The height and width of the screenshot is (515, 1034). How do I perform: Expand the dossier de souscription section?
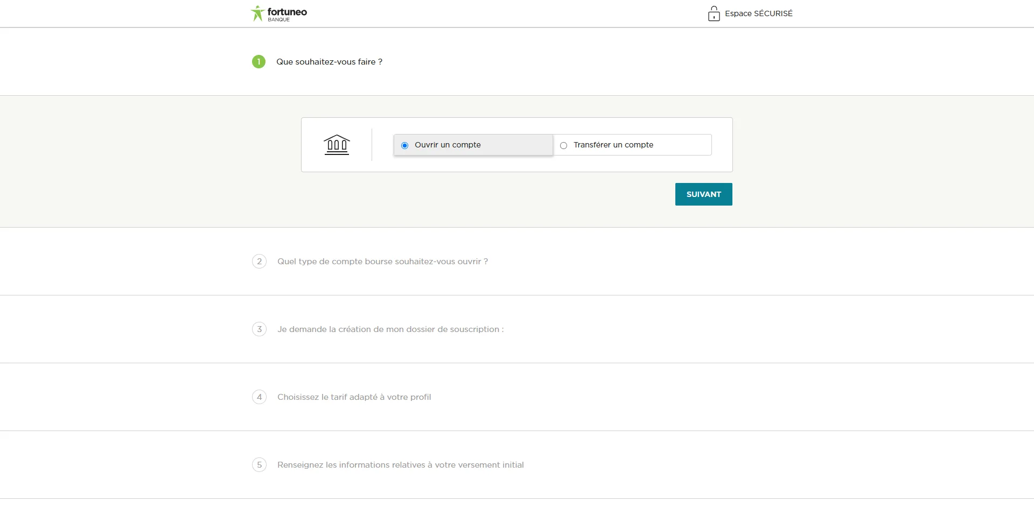390,329
